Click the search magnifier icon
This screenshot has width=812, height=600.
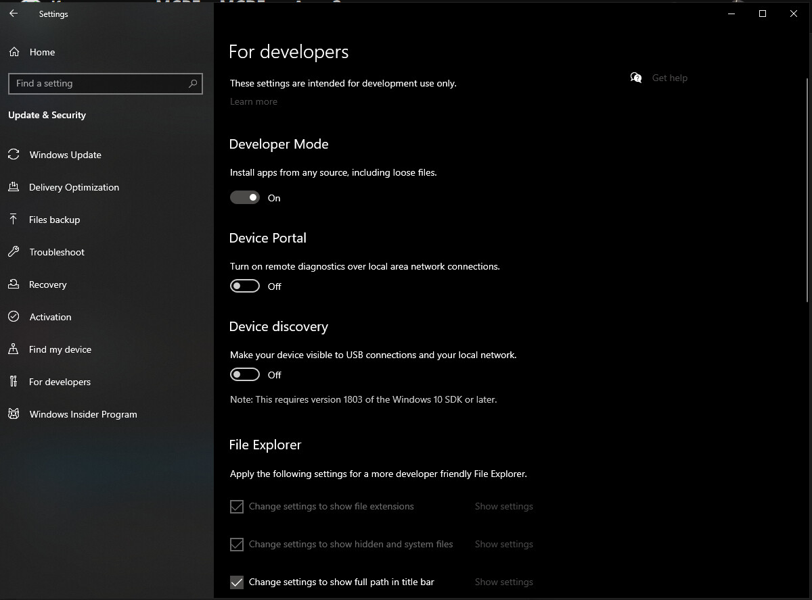pos(193,84)
